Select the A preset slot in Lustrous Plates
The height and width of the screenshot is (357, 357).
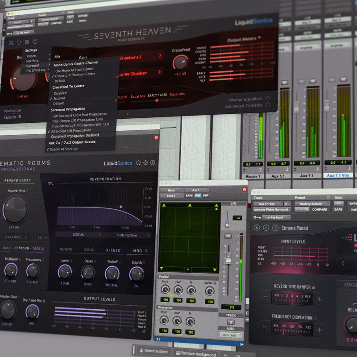pyautogui.click(x=257, y=228)
